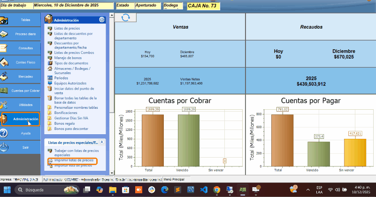Click the refresh dashboard icon

[125, 17]
